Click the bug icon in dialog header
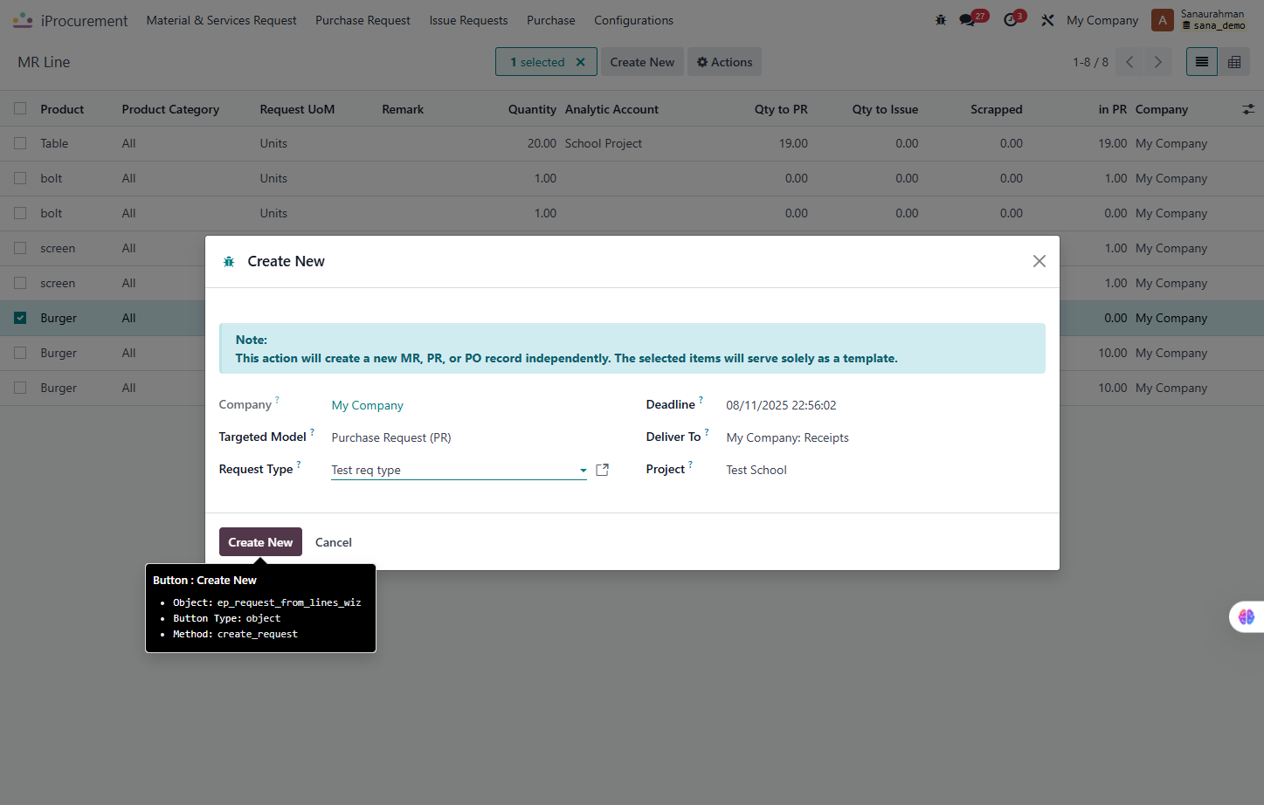This screenshot has width=1264, height=805. pos(229,262)
